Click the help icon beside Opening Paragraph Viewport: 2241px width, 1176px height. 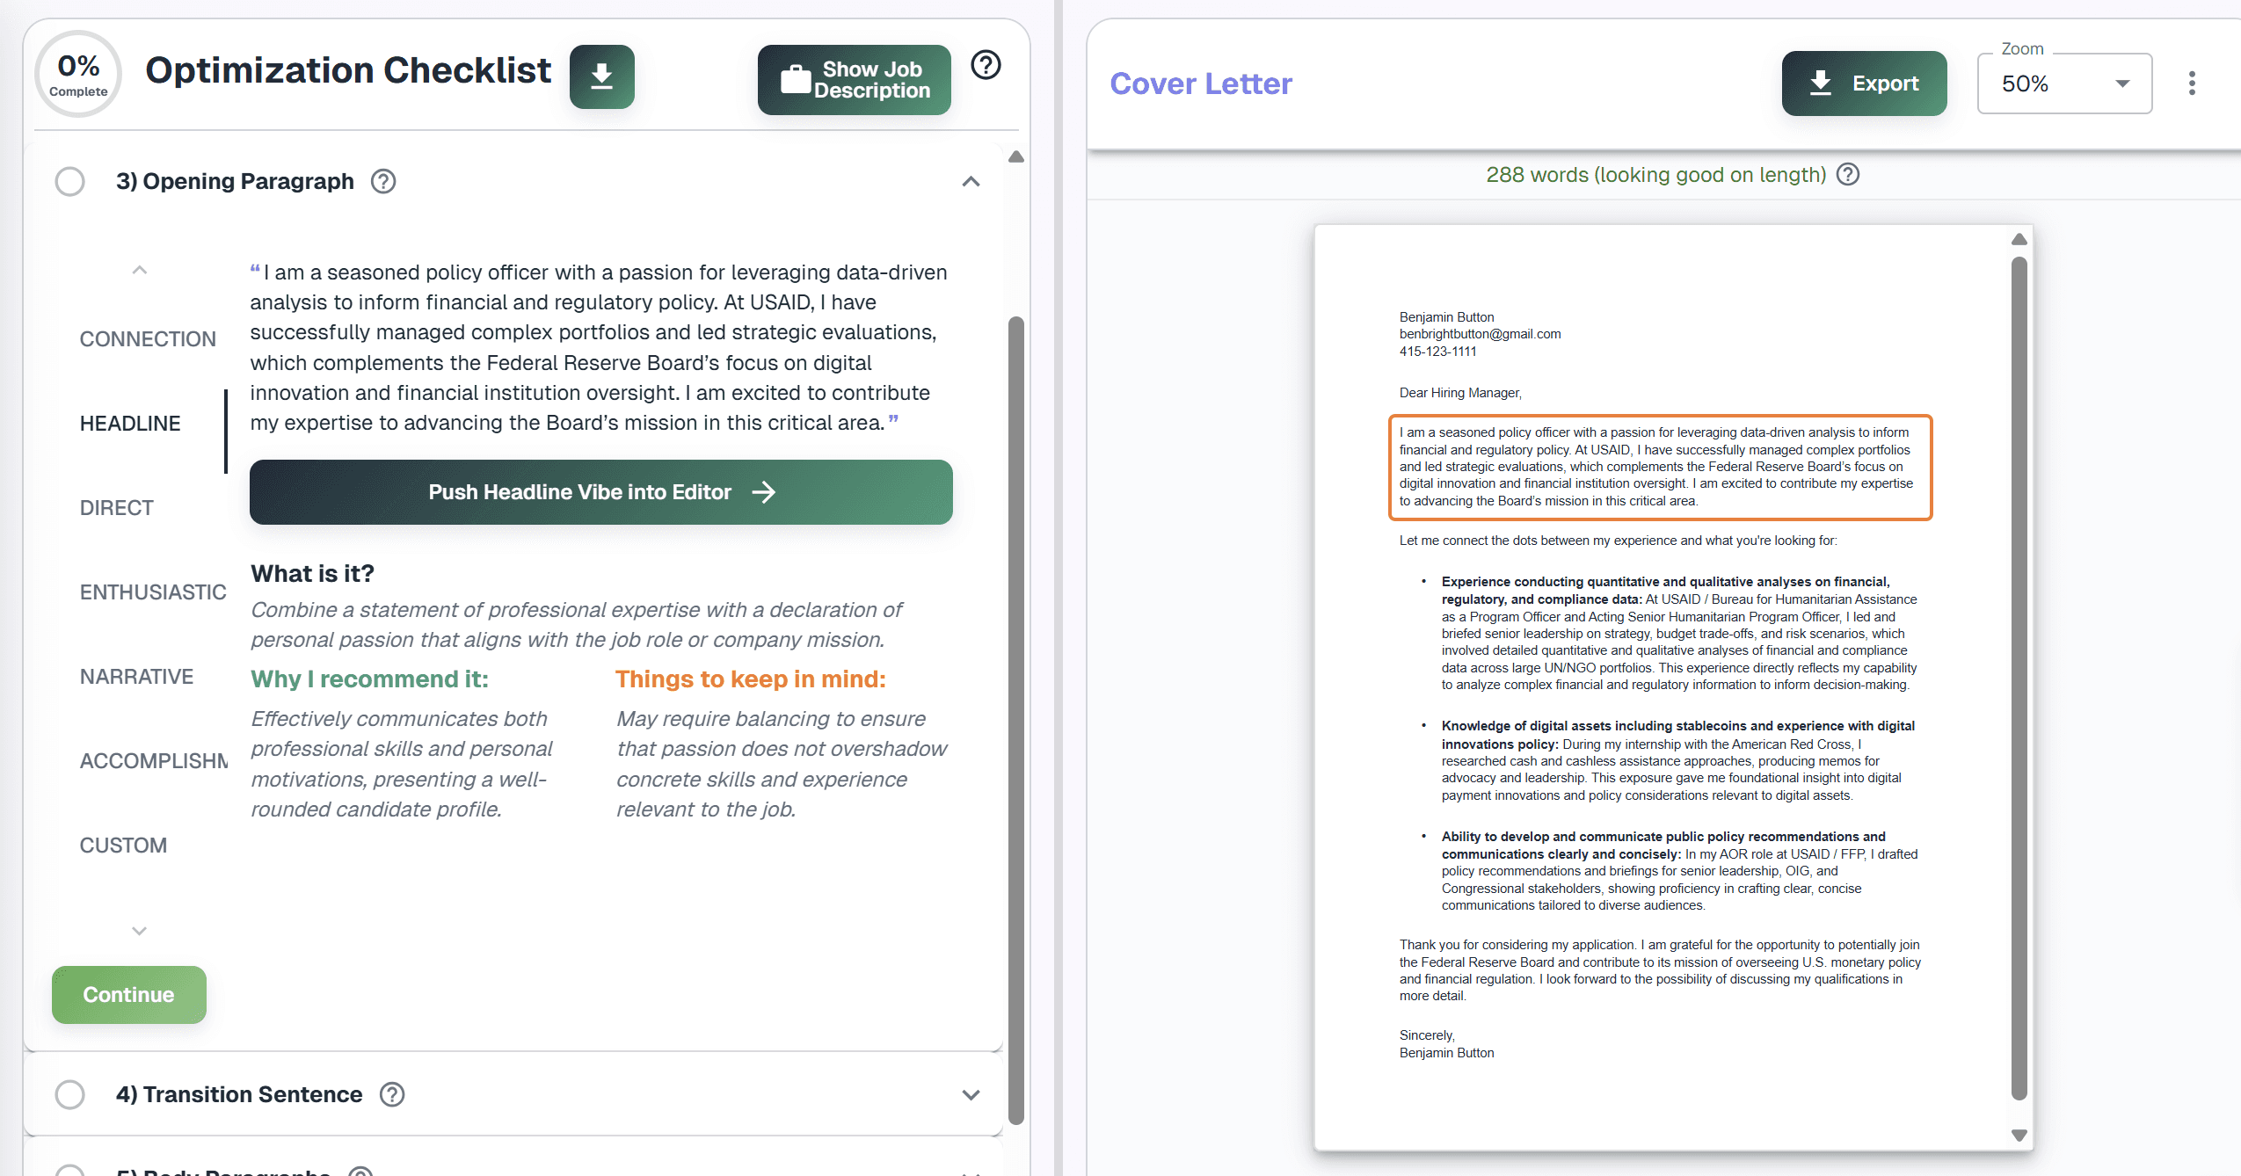pyautogui.click(x=382, y=181)
